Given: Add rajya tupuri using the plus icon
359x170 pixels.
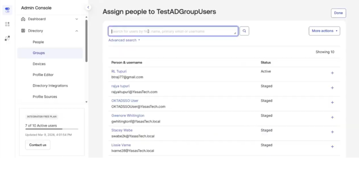Looking at the screenshot, I should (x=332, y=88).
